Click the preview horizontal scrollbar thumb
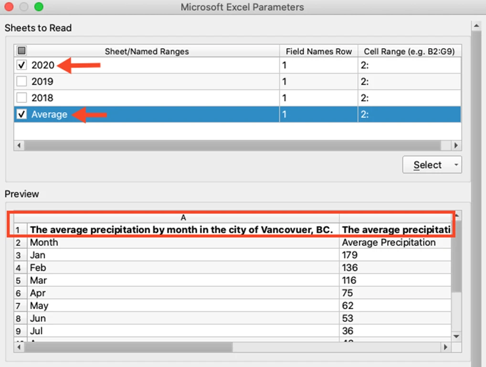The height and width of the screenshot is (367, 486). click(128, 347)
